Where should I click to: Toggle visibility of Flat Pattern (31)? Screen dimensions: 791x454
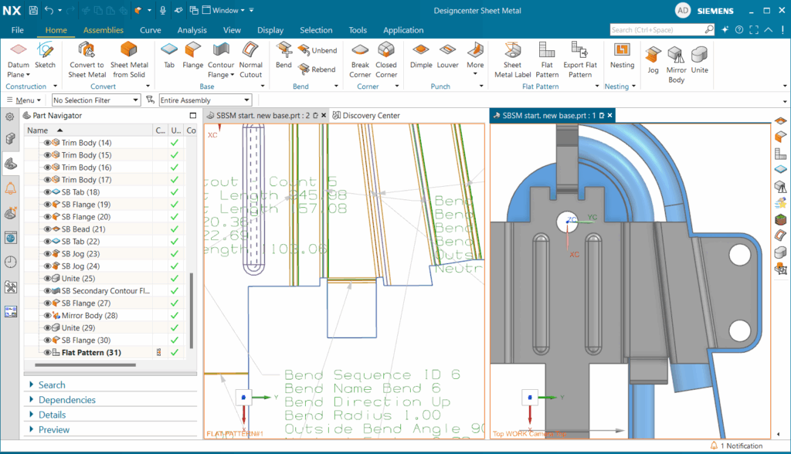click(x=47, y=353)
